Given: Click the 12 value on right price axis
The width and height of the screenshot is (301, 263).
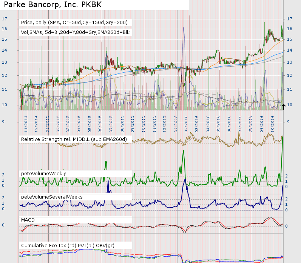Looking at the screenshot, I should coord(290,75).
